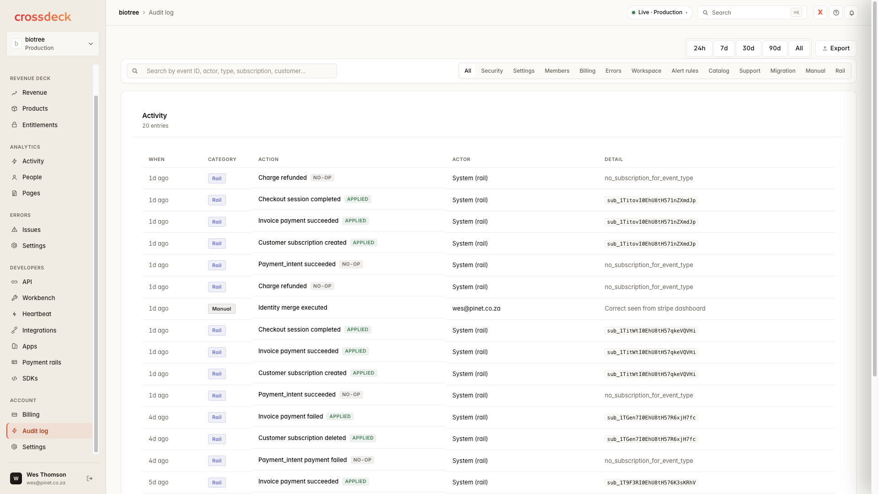Filter by the Workspace category

646,71
